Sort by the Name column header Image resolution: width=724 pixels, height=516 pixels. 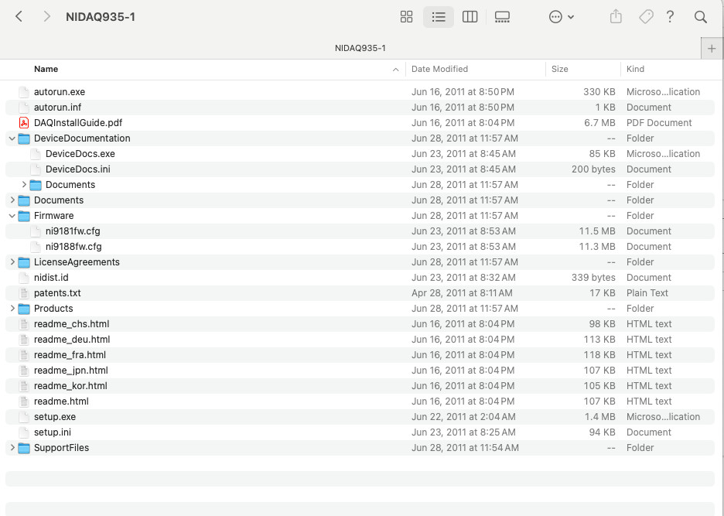(x=46, y=69)
